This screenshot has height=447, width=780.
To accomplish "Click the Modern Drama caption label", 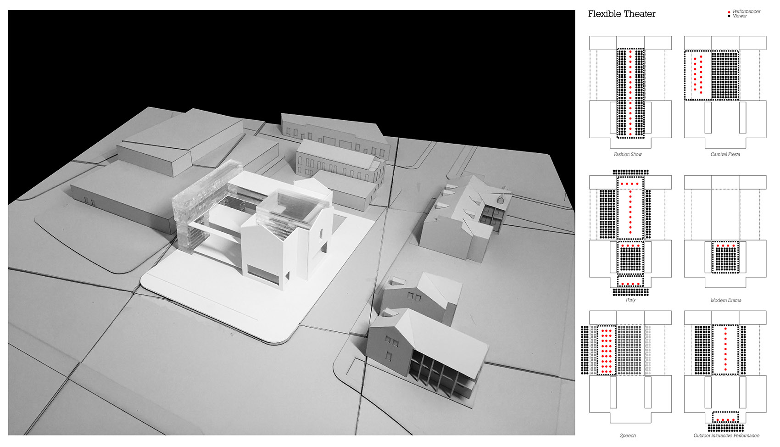I will (725, 301).
